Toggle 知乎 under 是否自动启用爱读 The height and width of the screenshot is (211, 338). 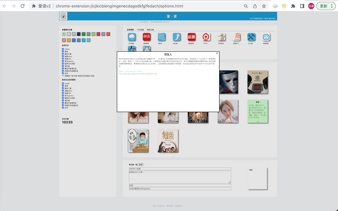click(63, 108)
